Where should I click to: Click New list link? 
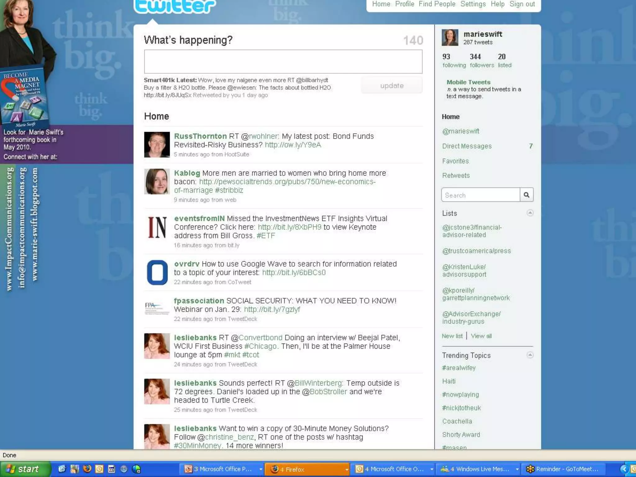452,336
